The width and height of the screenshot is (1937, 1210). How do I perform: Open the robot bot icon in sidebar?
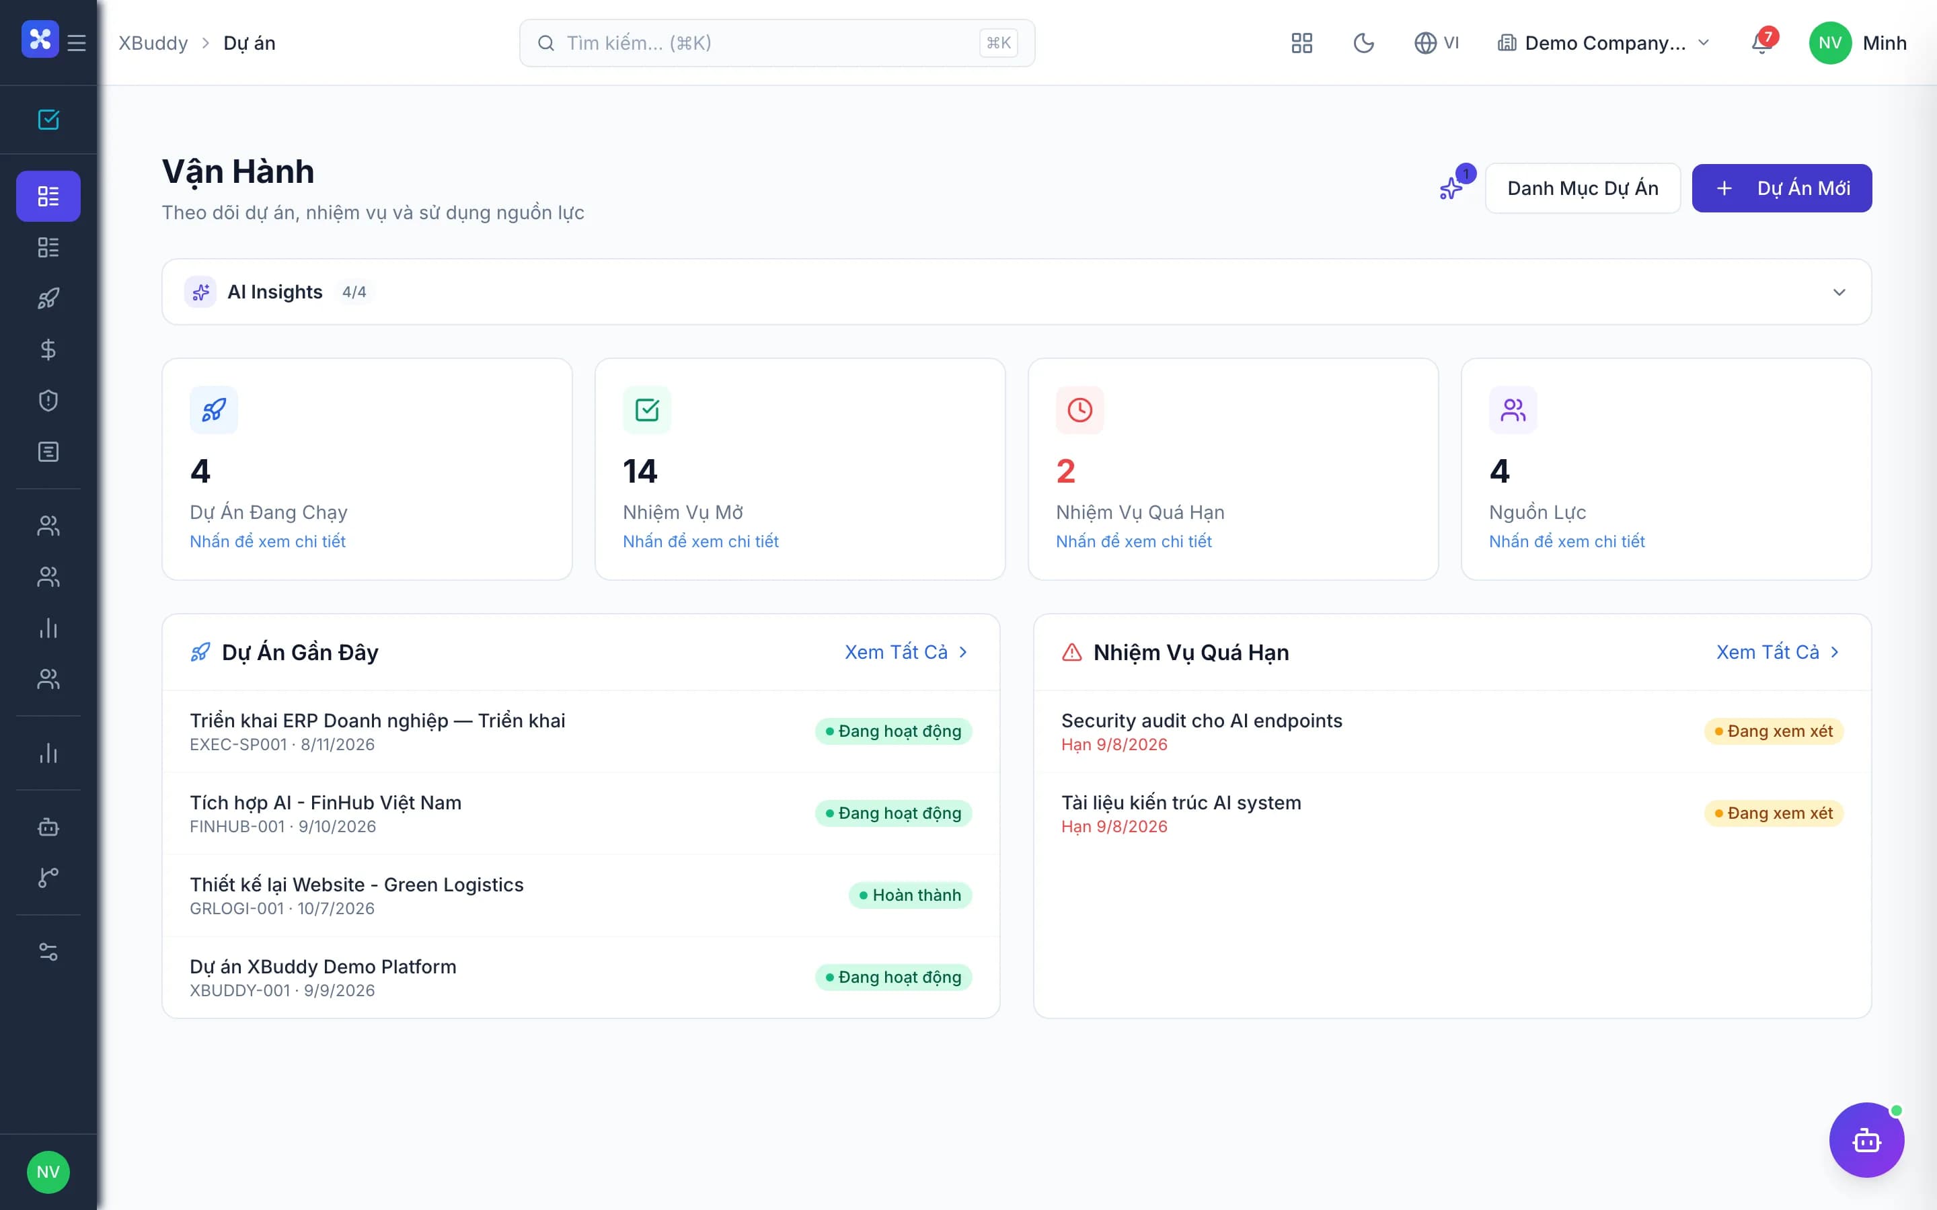tap(48, 827)
